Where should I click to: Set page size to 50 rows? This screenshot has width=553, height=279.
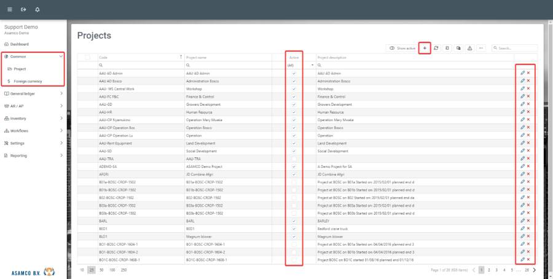101,270
